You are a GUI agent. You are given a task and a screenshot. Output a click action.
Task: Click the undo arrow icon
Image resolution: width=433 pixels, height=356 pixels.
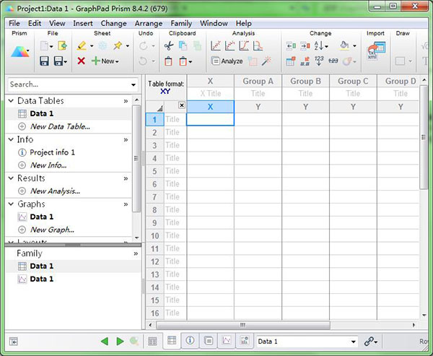click(143, 61)
